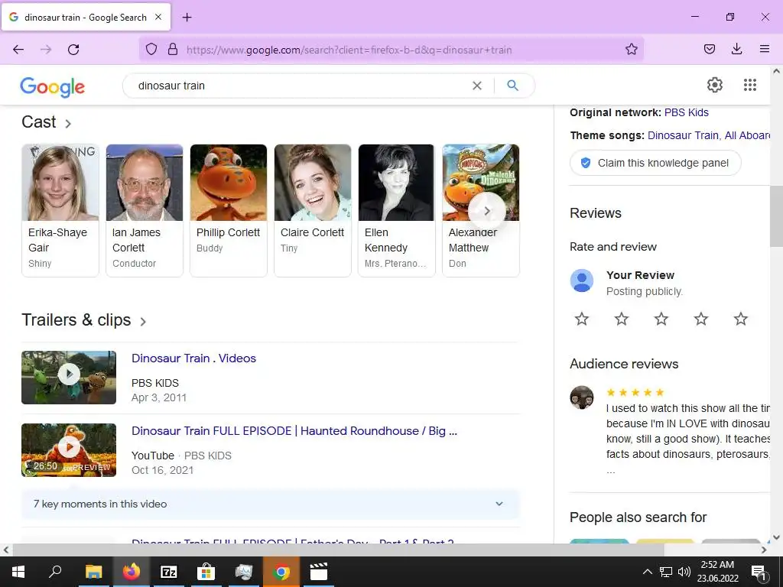Open the clapperboard video app in taskbar
Viewport: 783px width, 587px height.
point(319,572)
